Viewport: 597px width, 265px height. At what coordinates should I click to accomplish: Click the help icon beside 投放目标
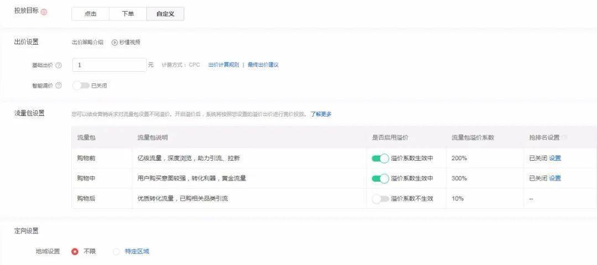[44, 12]
